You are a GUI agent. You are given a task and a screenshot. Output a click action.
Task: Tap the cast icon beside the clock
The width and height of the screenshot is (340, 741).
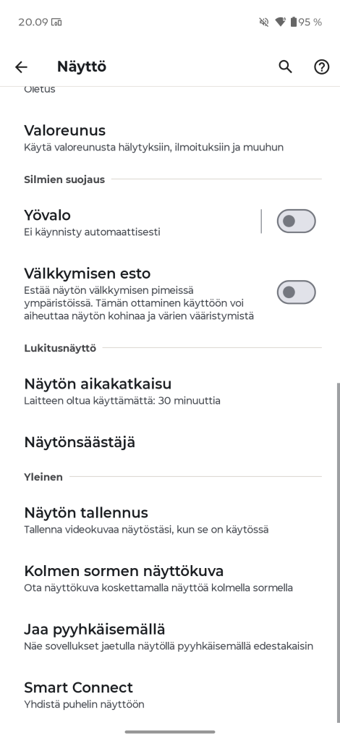[56, 22]
